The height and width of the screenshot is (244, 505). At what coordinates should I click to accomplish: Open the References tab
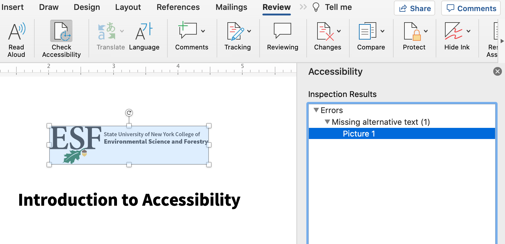tap(178, 7)
